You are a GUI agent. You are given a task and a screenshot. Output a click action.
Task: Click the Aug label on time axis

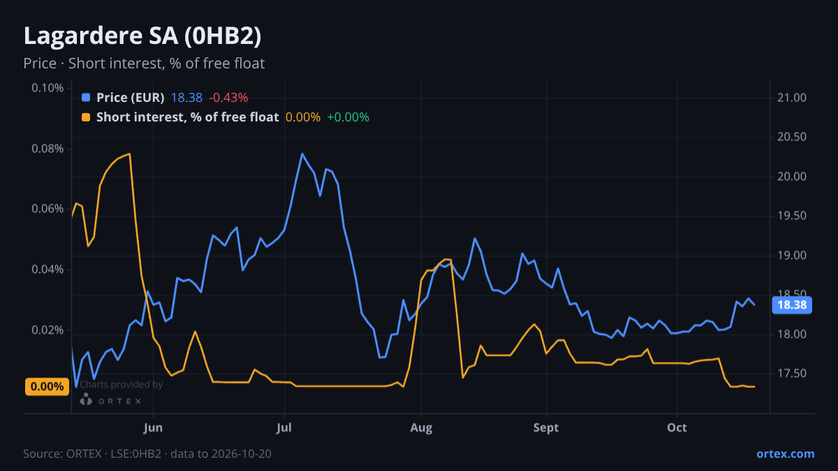tap(421, 428)
